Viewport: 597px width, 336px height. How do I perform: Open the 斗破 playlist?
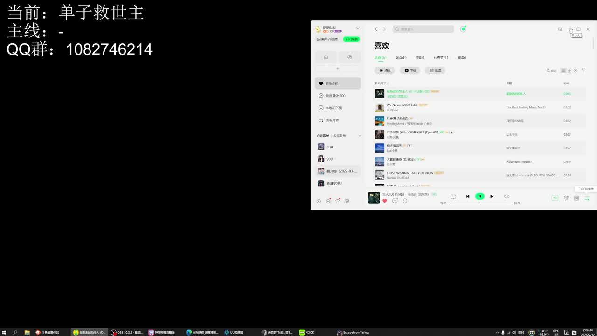(x=338, y=147)
